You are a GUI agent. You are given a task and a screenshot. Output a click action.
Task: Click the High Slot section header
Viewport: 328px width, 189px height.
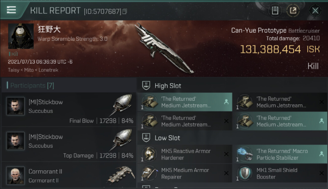[x=168, y=86]
